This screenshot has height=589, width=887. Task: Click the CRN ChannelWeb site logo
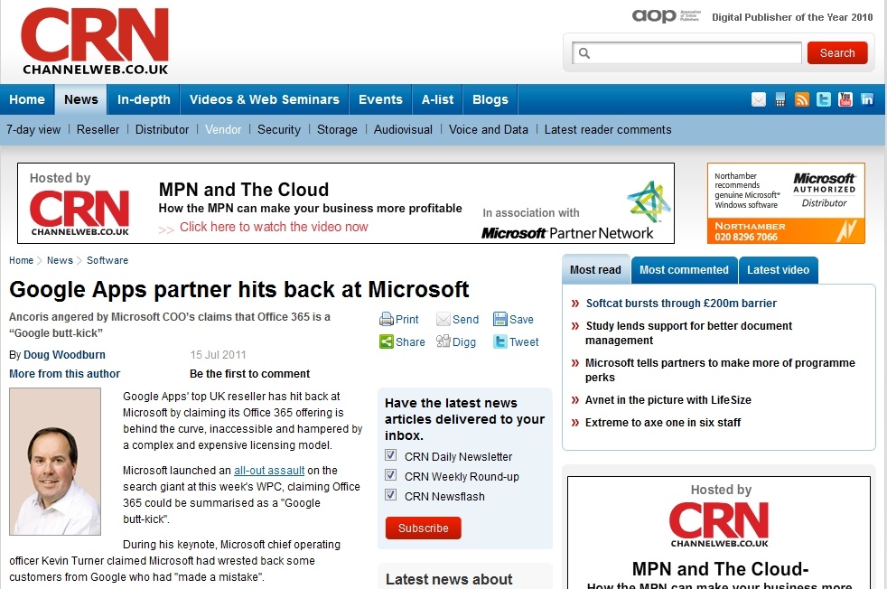[x=95, y=42]
